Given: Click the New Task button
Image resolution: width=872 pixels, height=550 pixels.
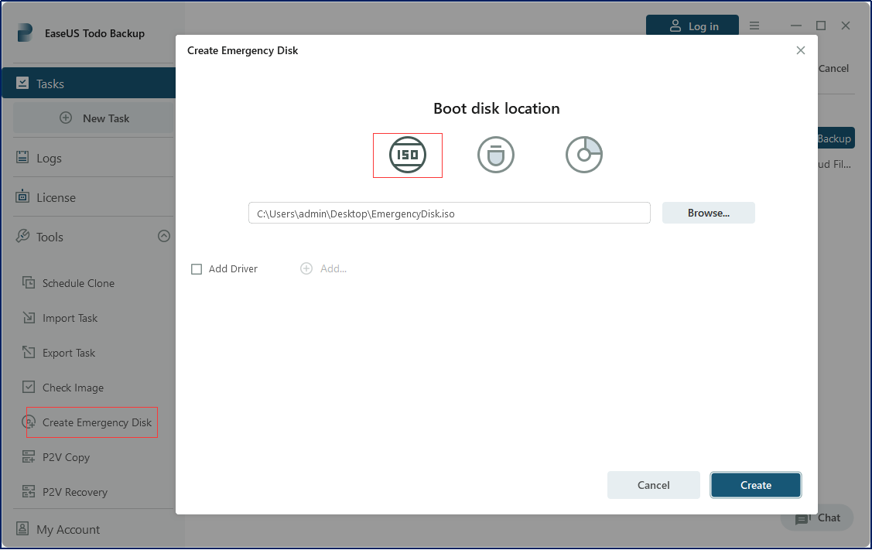Looking at the screenshot, I should pos(93,118).
